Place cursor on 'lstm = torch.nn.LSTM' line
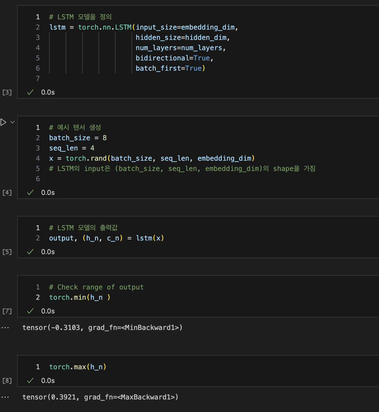The height and width of the screenshot is (412, 379). pos(144,27)
